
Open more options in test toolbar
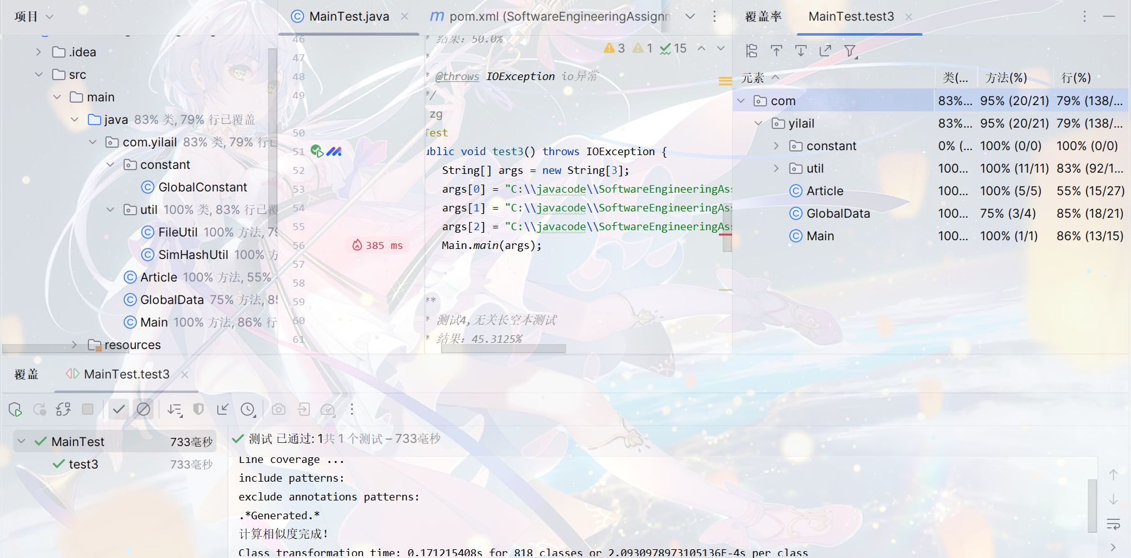tap(352, 409)
